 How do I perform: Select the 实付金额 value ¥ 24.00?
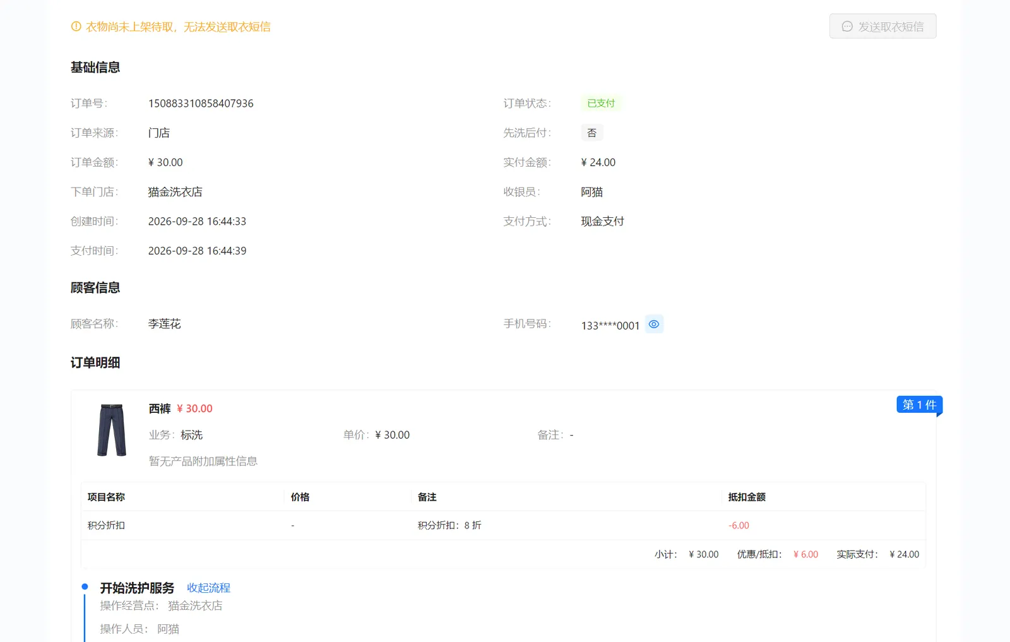pyautogui.click(x=598, y=162)
